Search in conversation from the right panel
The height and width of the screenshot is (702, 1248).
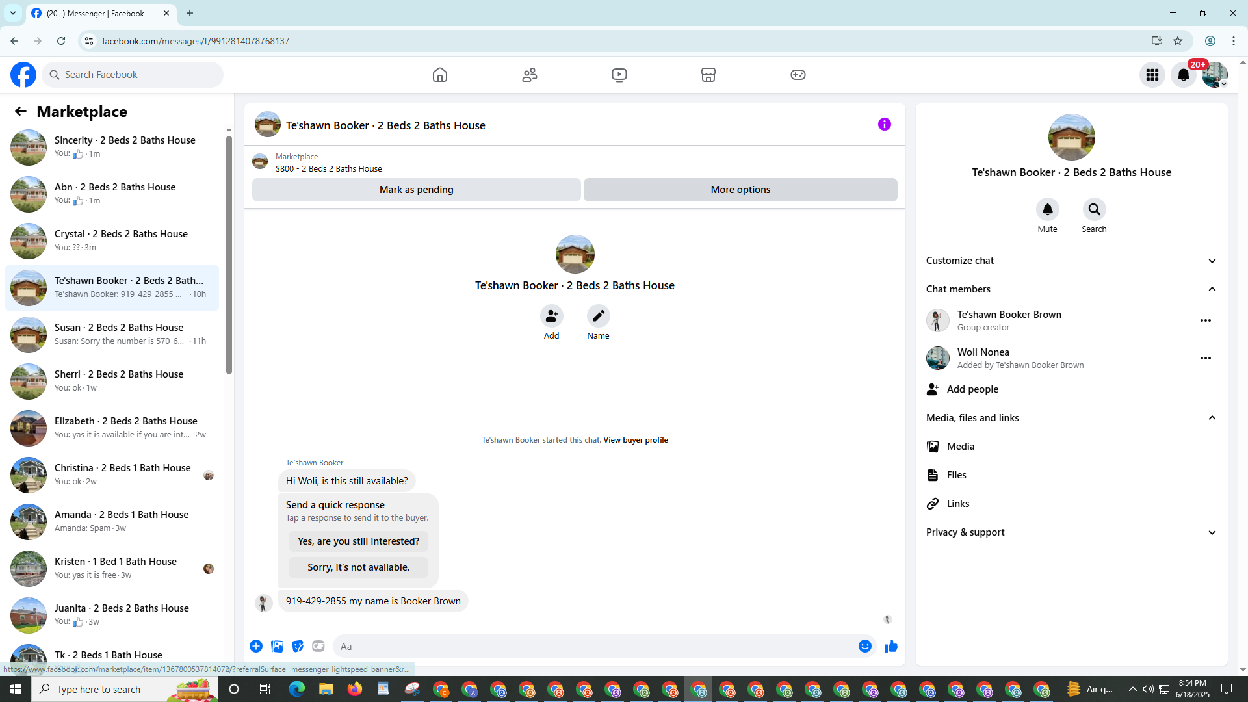point(1095,209)
